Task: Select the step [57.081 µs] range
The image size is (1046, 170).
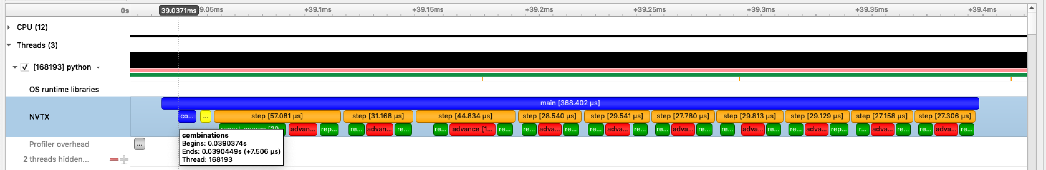Action: tap(277, 116)
